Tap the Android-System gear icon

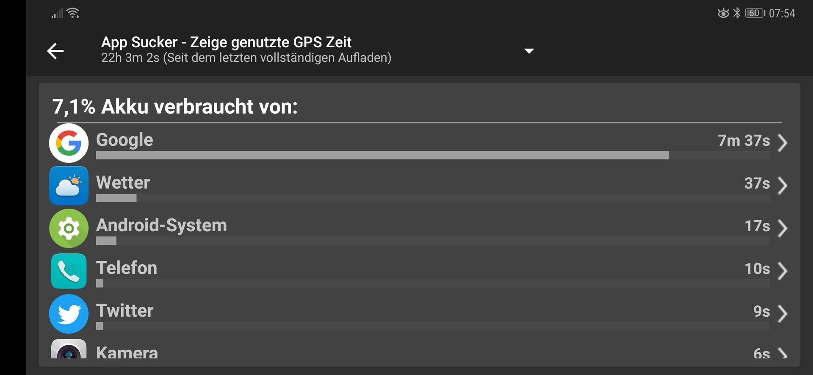(69, 228)
